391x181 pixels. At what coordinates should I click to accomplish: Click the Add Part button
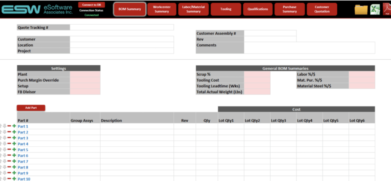pyautogui.click(x=31, y=108)
